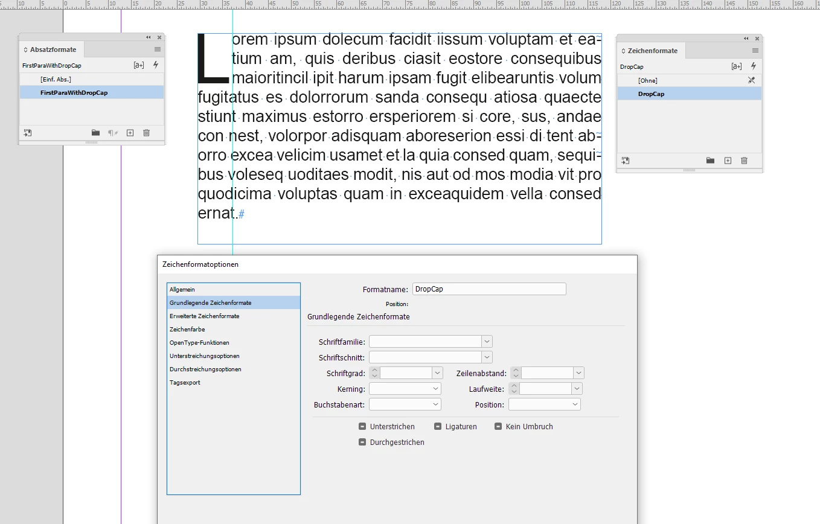Select FirstParaWithDropCap in the style list

tap(92, 92)
